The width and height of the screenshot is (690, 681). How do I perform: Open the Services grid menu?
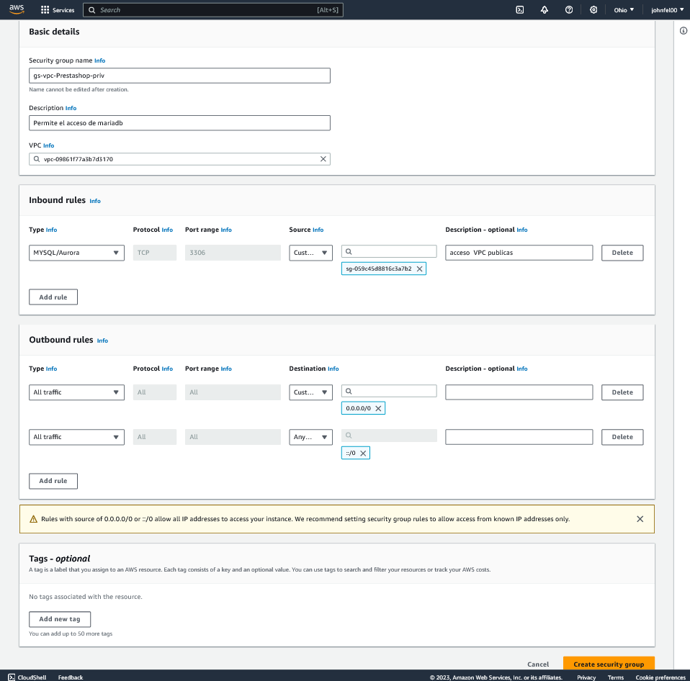[x=58, y=10]
